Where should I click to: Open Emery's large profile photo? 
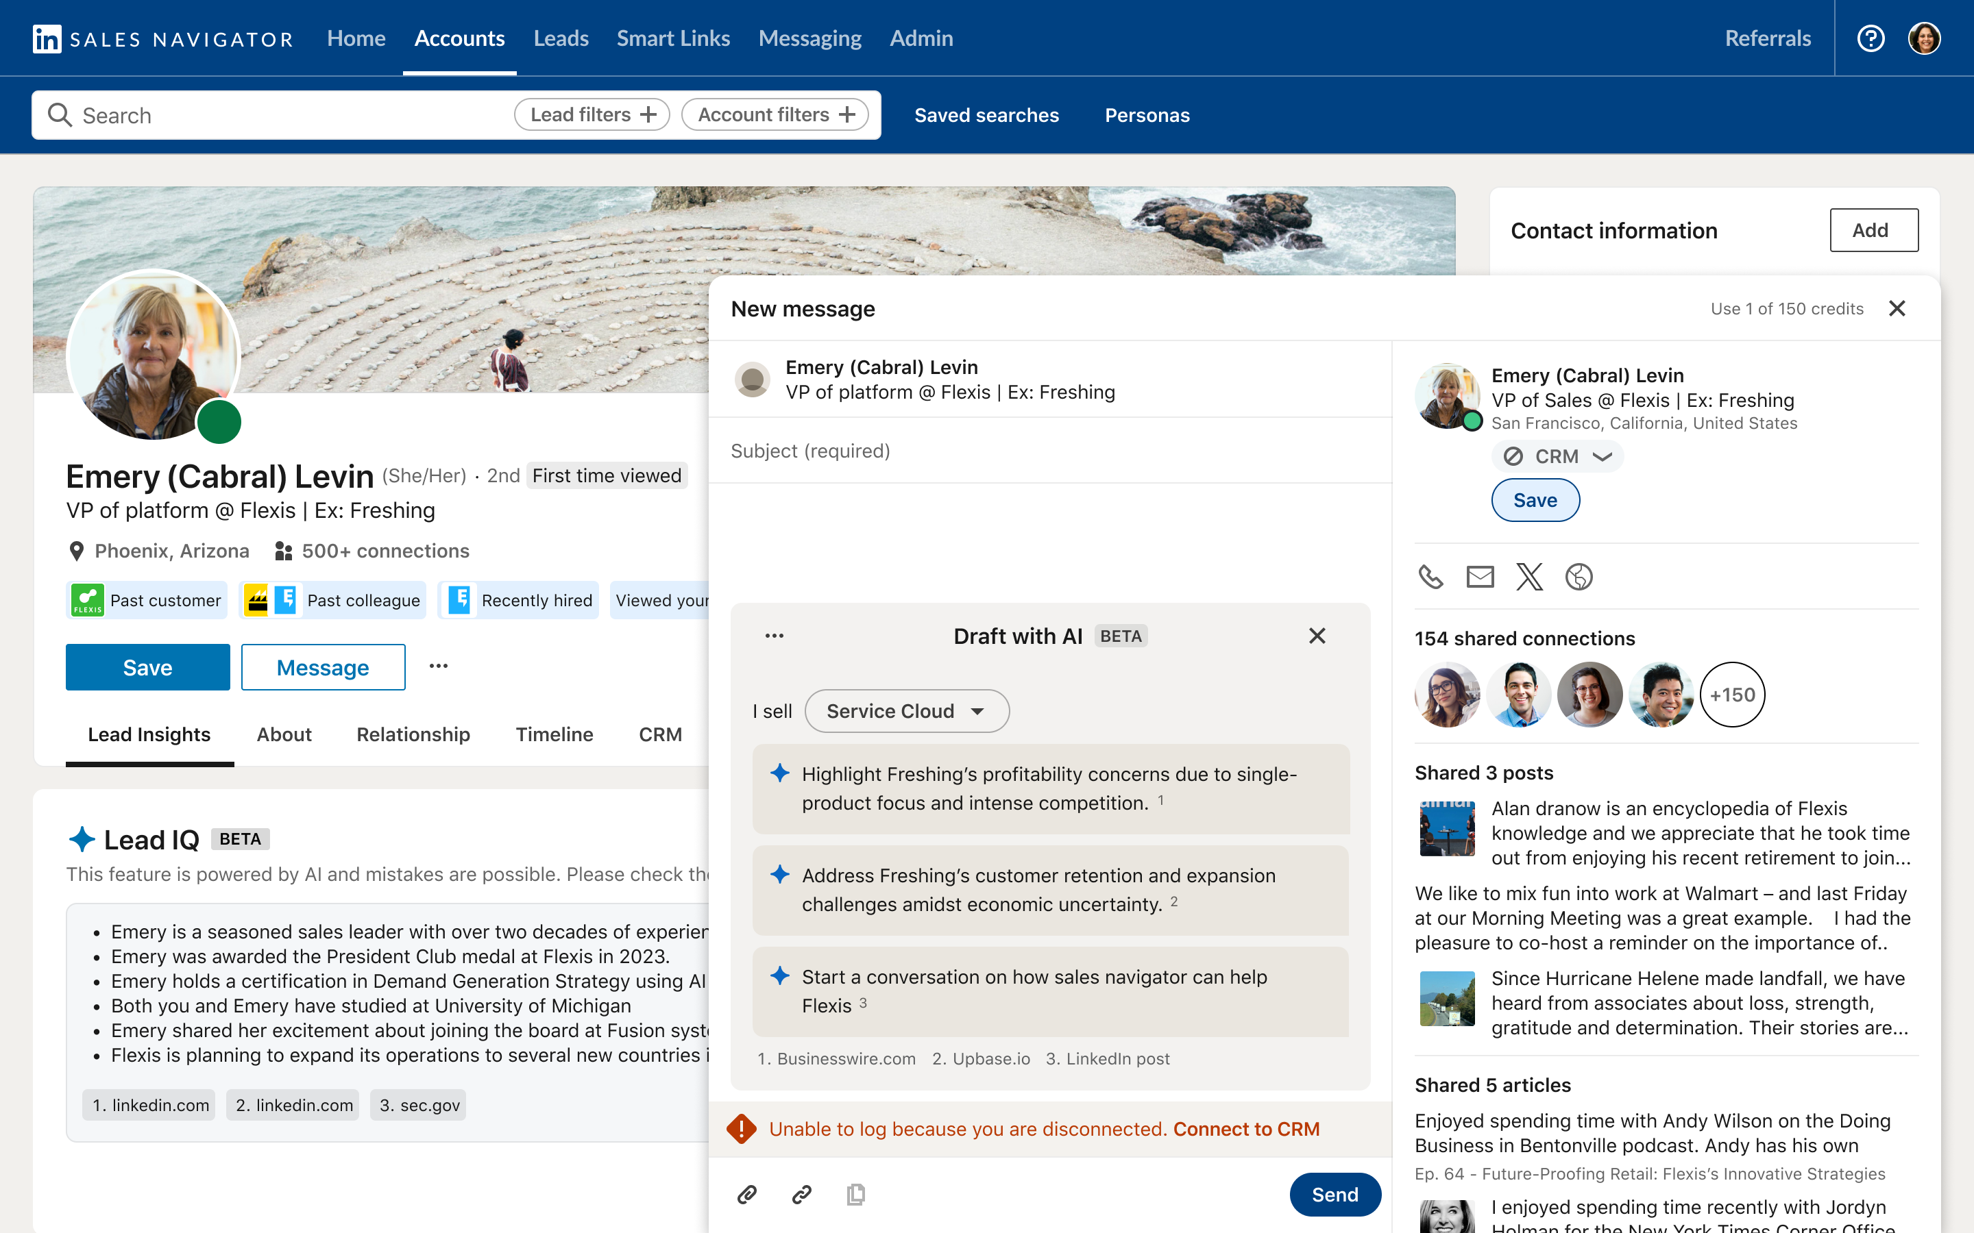click(154, 356)
